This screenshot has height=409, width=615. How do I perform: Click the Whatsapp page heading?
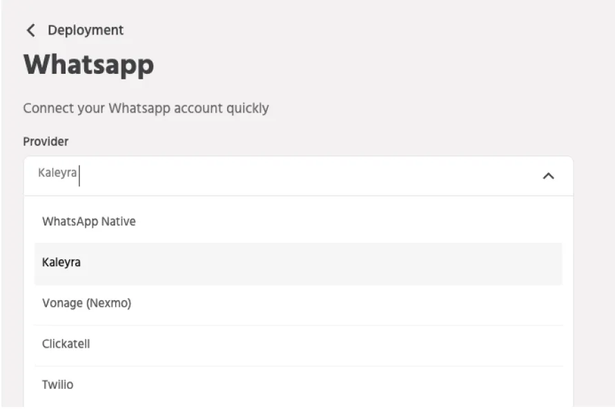(x=88, y=65)
